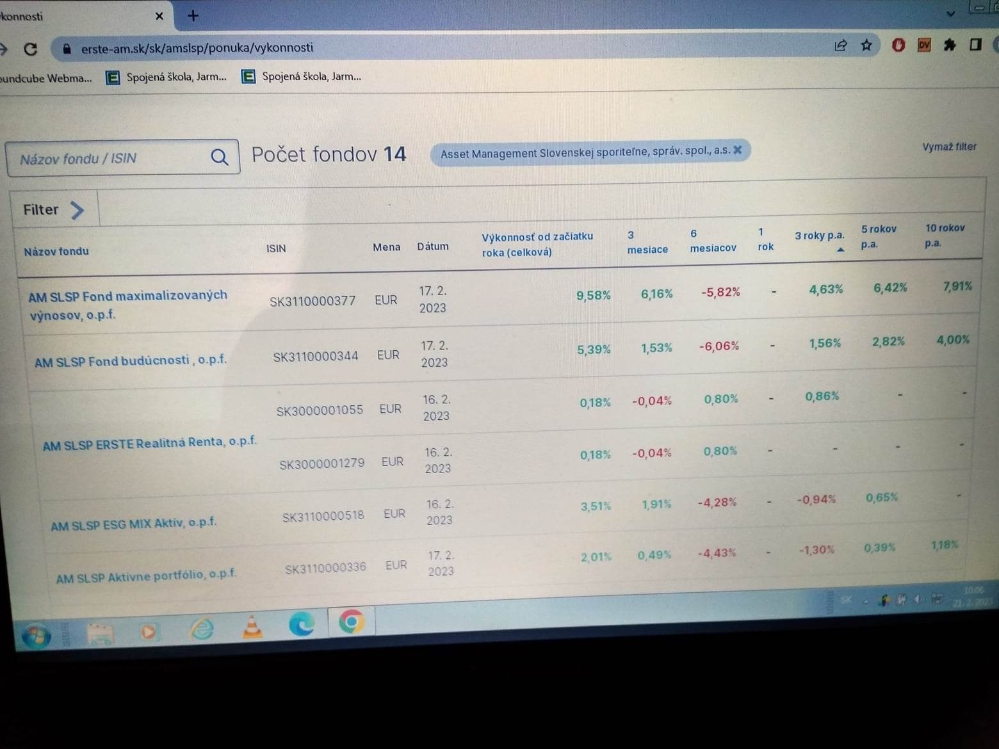Switch to Google Chrome in taskbar
Viewport: 999px width, 749px height.
[351, 621]
